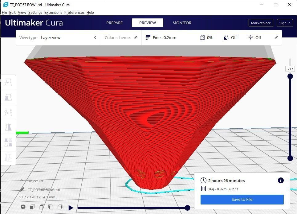This screenshot has width=297, height=214.
Task: Open the Per Model Settings tool
Action: pyautogui.click(x=8, y=142)
